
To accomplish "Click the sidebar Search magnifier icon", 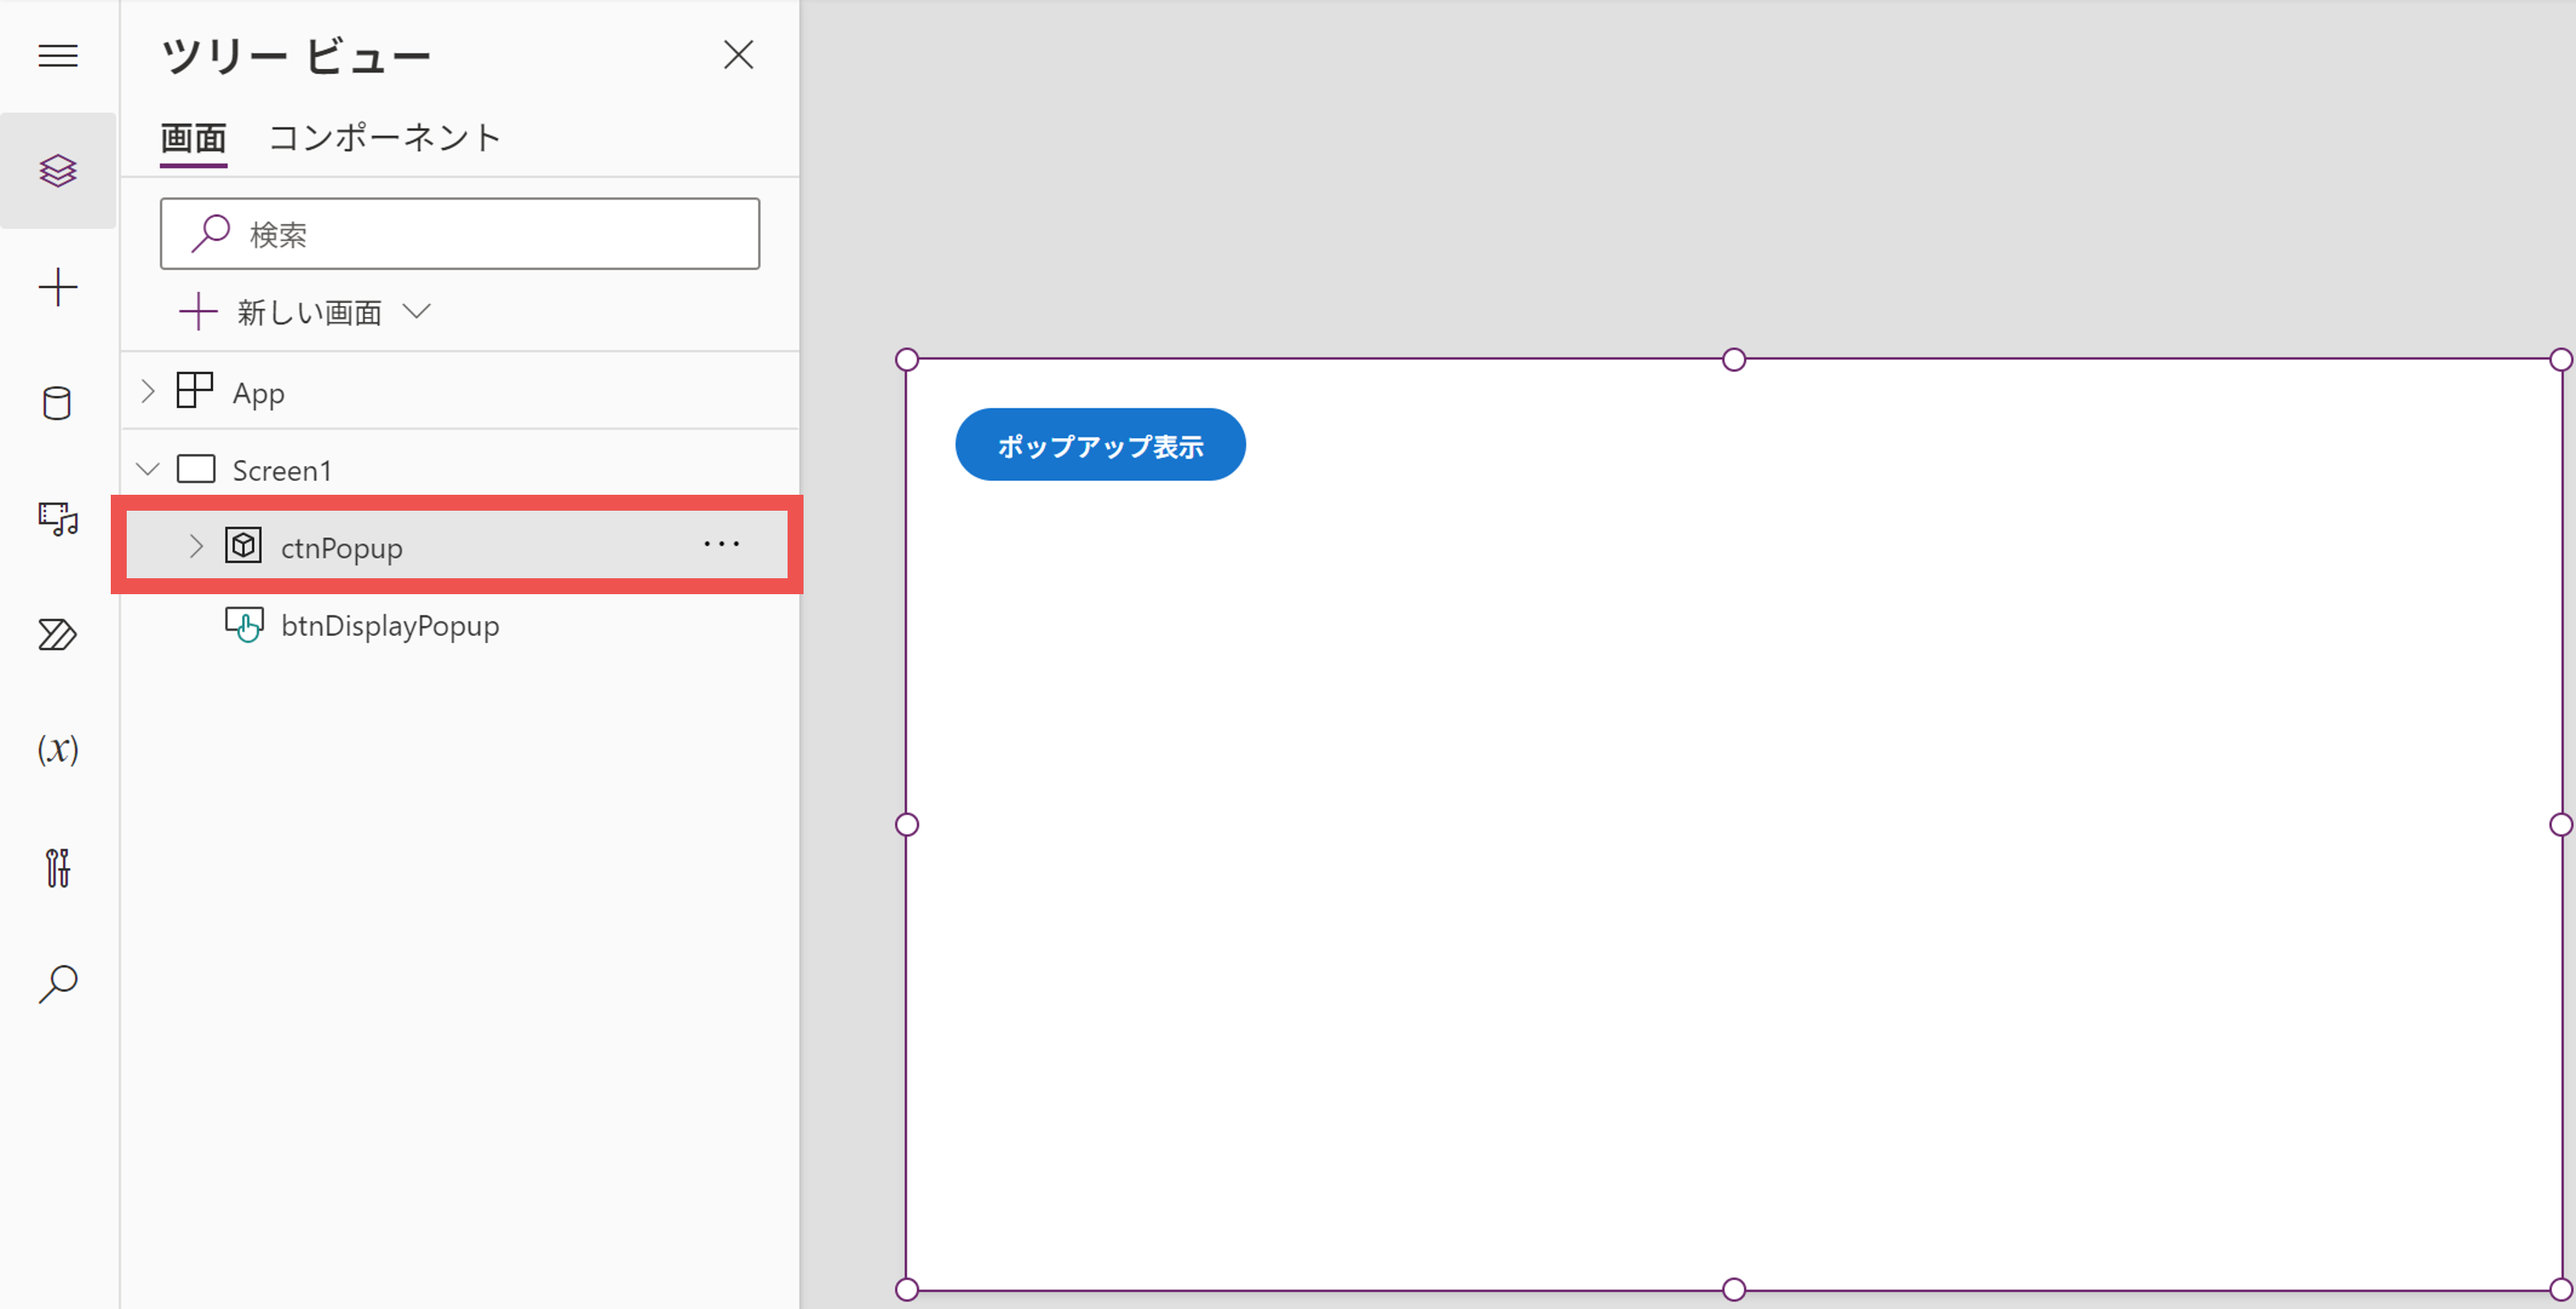I will tap(58, 983).
